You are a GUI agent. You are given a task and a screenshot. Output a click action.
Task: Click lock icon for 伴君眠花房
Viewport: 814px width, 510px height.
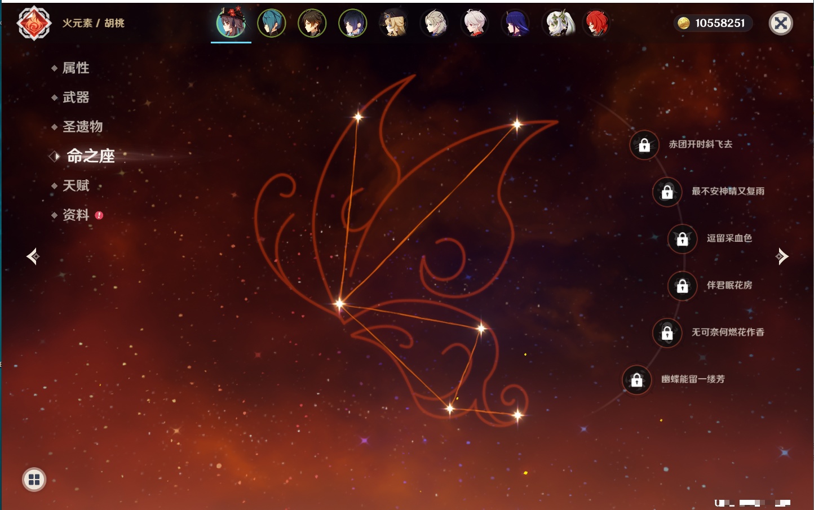[x=682, y=286]
